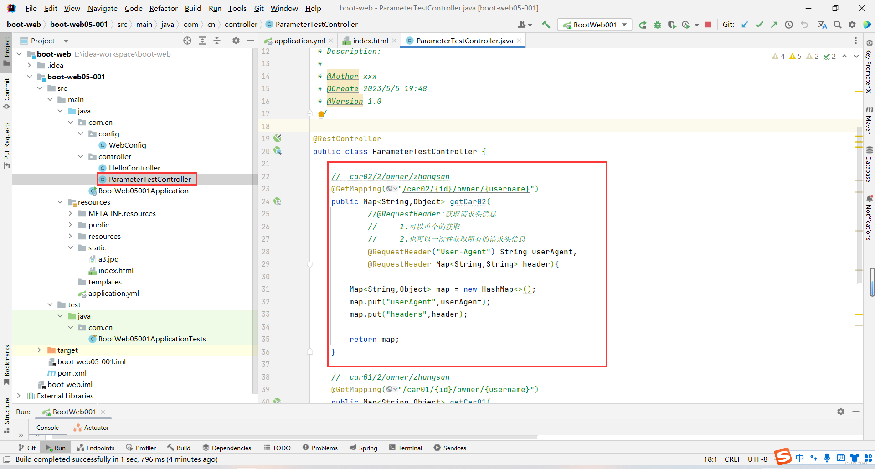Open the Refactor menu
This screenshot has height=469, width=875.
click(x=163, y=8)
